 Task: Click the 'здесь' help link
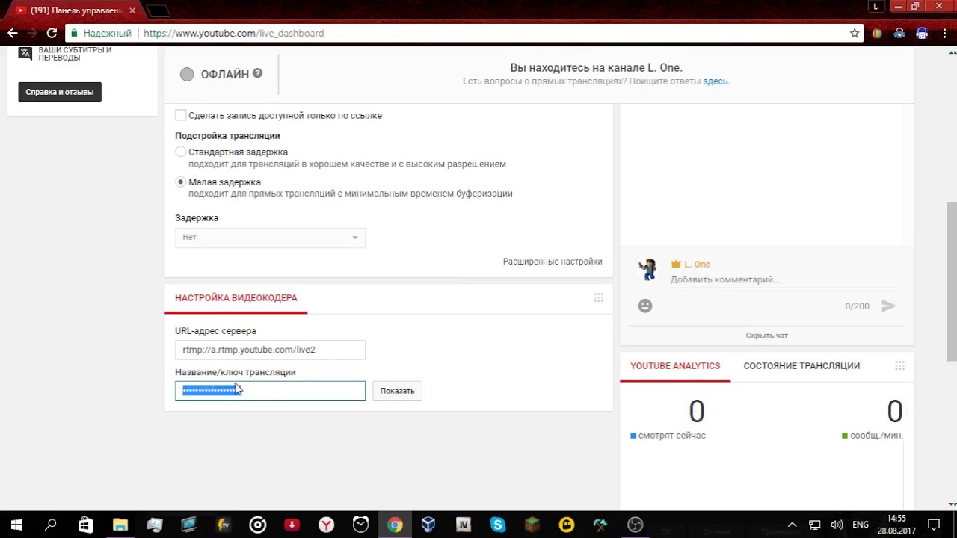point(716,81)
